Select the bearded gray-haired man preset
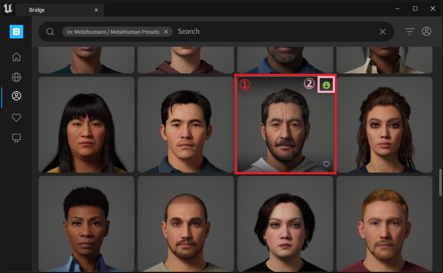This screenshot has width=443, height=273. tap(286, 125)
